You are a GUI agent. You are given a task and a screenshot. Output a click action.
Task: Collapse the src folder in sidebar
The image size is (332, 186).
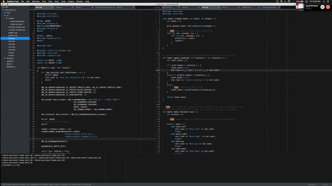tap(5, 16)
